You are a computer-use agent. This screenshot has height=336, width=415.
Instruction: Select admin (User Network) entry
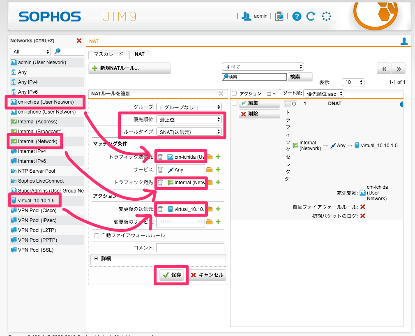47,63
